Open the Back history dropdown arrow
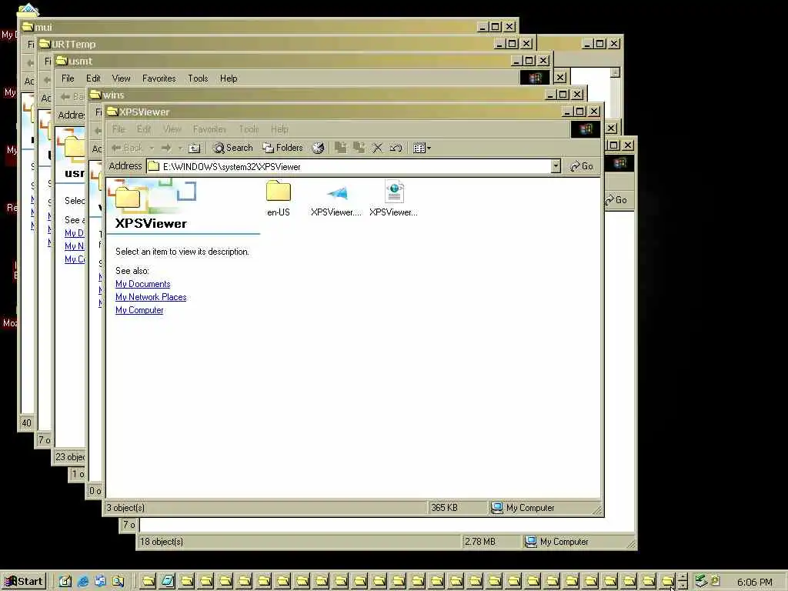Screen dimensions: 788x591 152,149
